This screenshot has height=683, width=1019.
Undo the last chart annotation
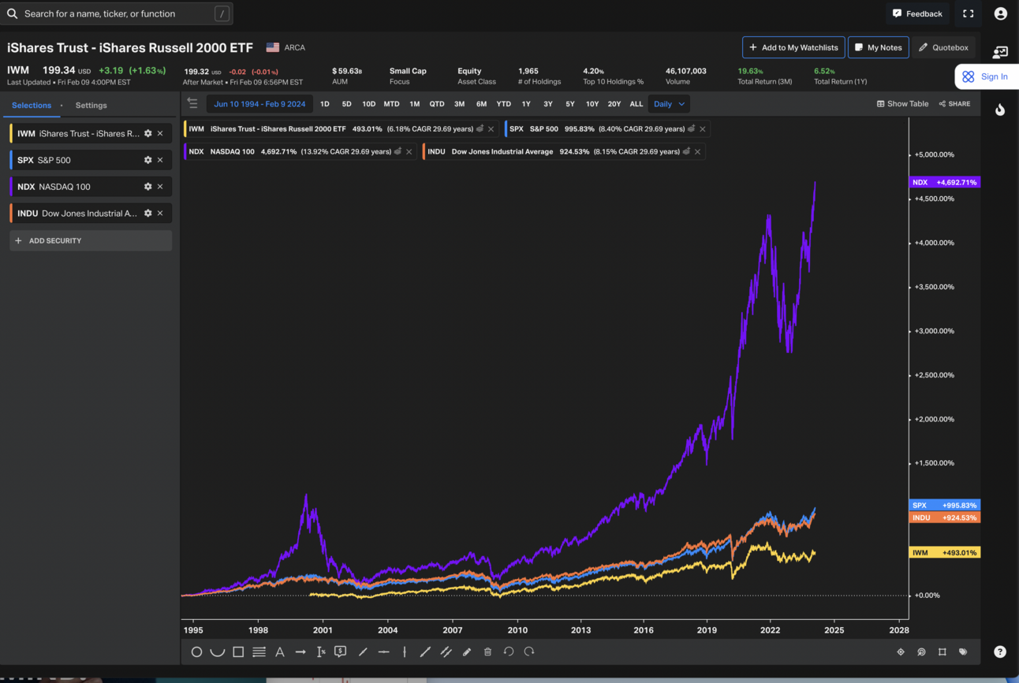509,651
